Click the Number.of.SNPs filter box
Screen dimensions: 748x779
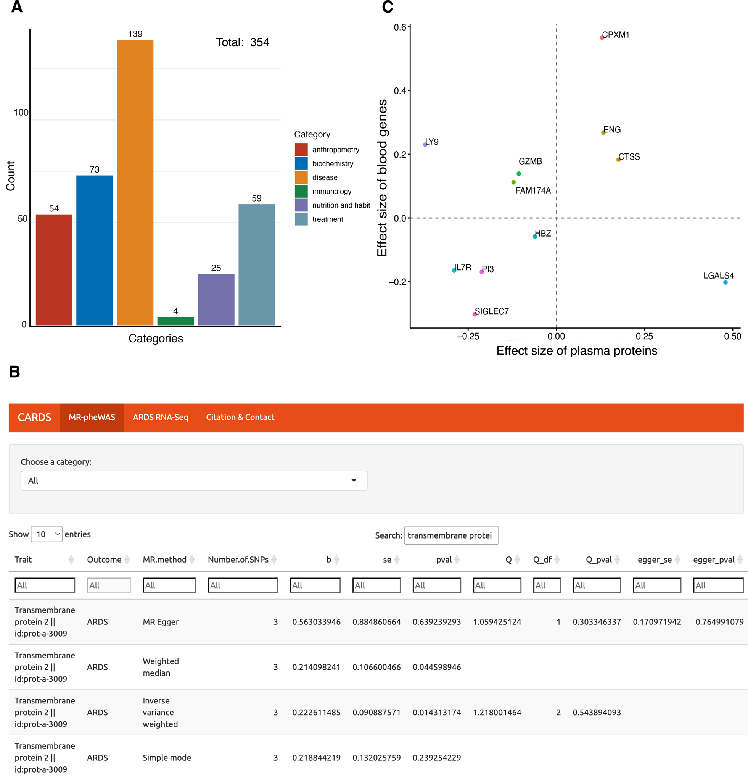tap(243, 585)
